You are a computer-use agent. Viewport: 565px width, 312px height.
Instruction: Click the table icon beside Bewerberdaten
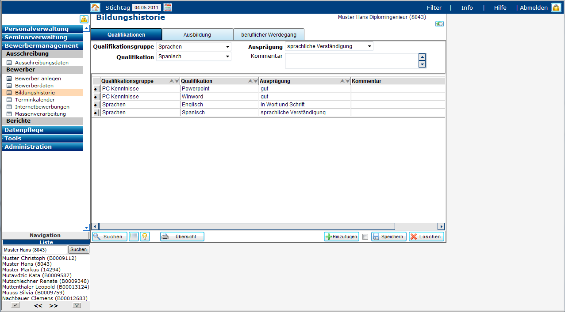point(9,86)
